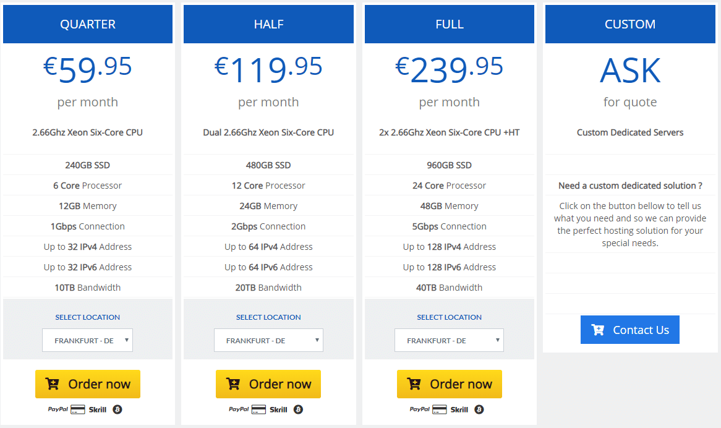Click the €119.95 price of the Half plan
The image size is (721, 428).
(x=268, y=69)
